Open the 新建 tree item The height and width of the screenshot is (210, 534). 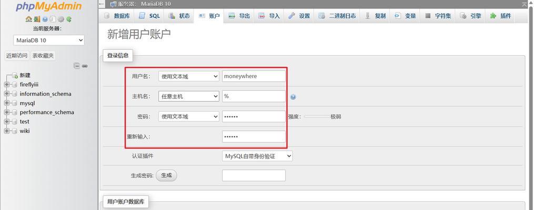pos(25,76)
